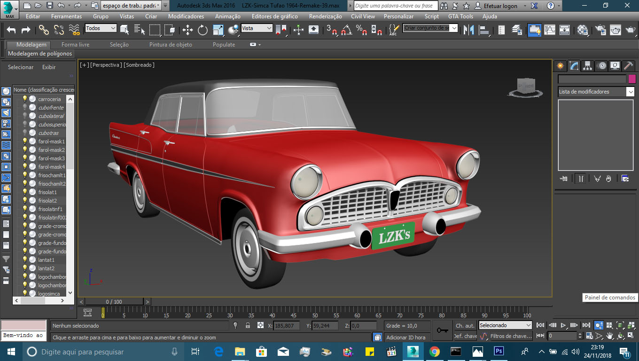Image resolution: width=639 pixels, height=361 pixels.
Task: Open the Curve Editor
Action: [550, 30]
